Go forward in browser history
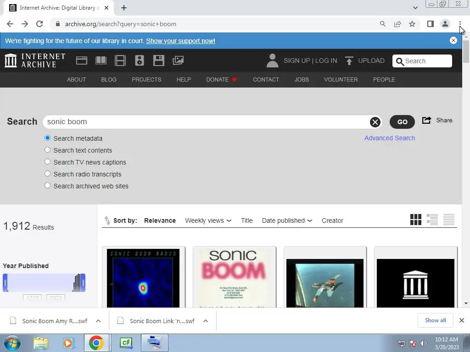The width and height of the screenshot is (470, 352). (x=25, y=24)
